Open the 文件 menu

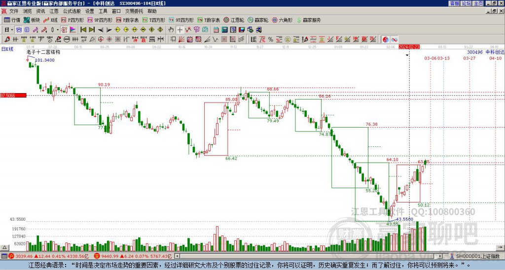click(x=14, y=11)
